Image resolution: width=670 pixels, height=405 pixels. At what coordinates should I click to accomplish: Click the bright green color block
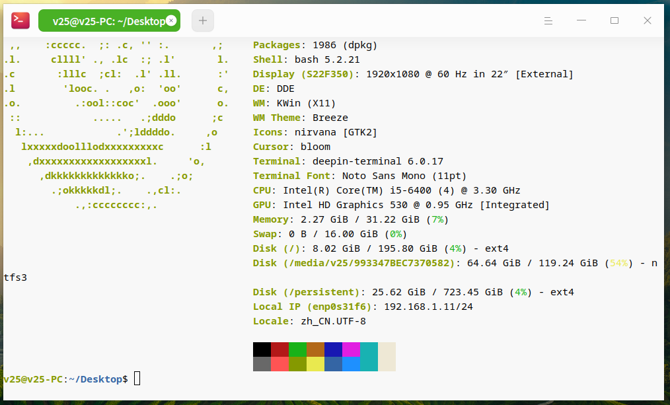(298, 350)
